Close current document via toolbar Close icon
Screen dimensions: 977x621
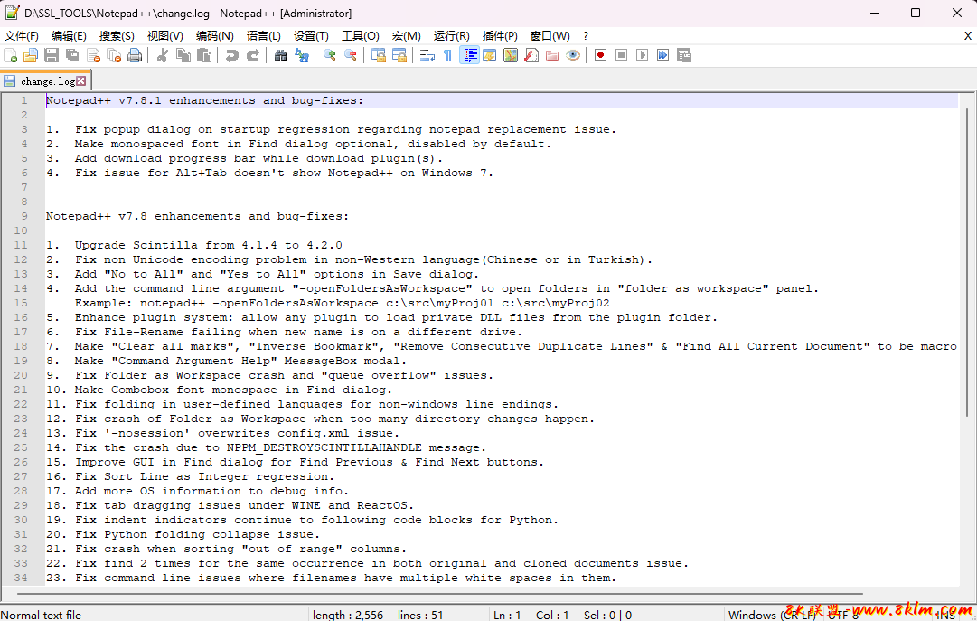[x=93, y=55]
